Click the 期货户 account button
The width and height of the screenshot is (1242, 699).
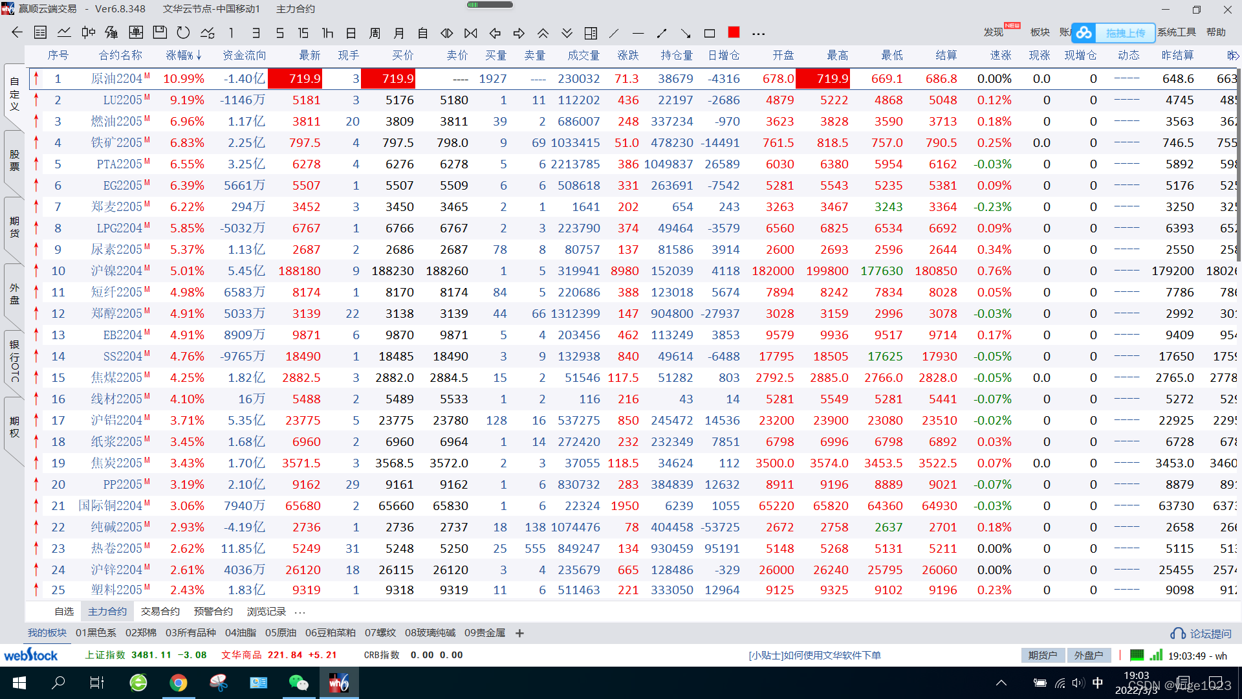click(1043, 655)
